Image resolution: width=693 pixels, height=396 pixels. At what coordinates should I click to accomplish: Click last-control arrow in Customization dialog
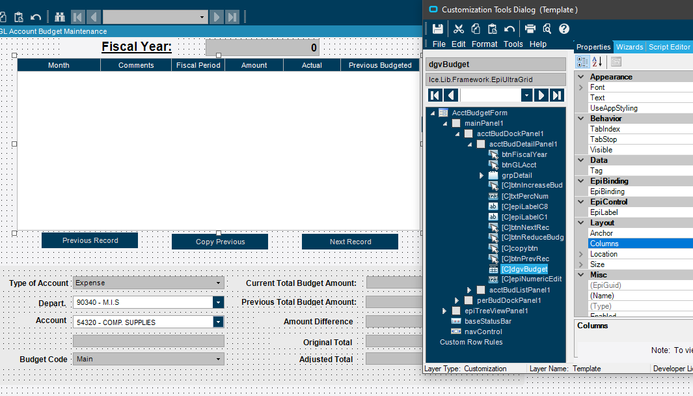pos(557,95)
